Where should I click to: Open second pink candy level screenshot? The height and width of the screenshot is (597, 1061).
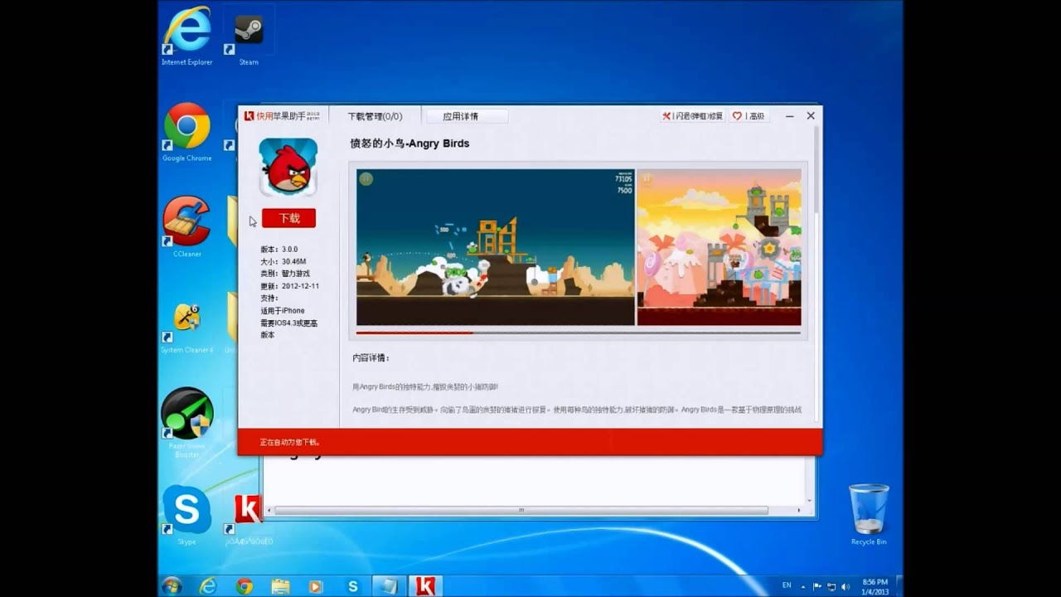pyautogui.click(x=719, y=247)
